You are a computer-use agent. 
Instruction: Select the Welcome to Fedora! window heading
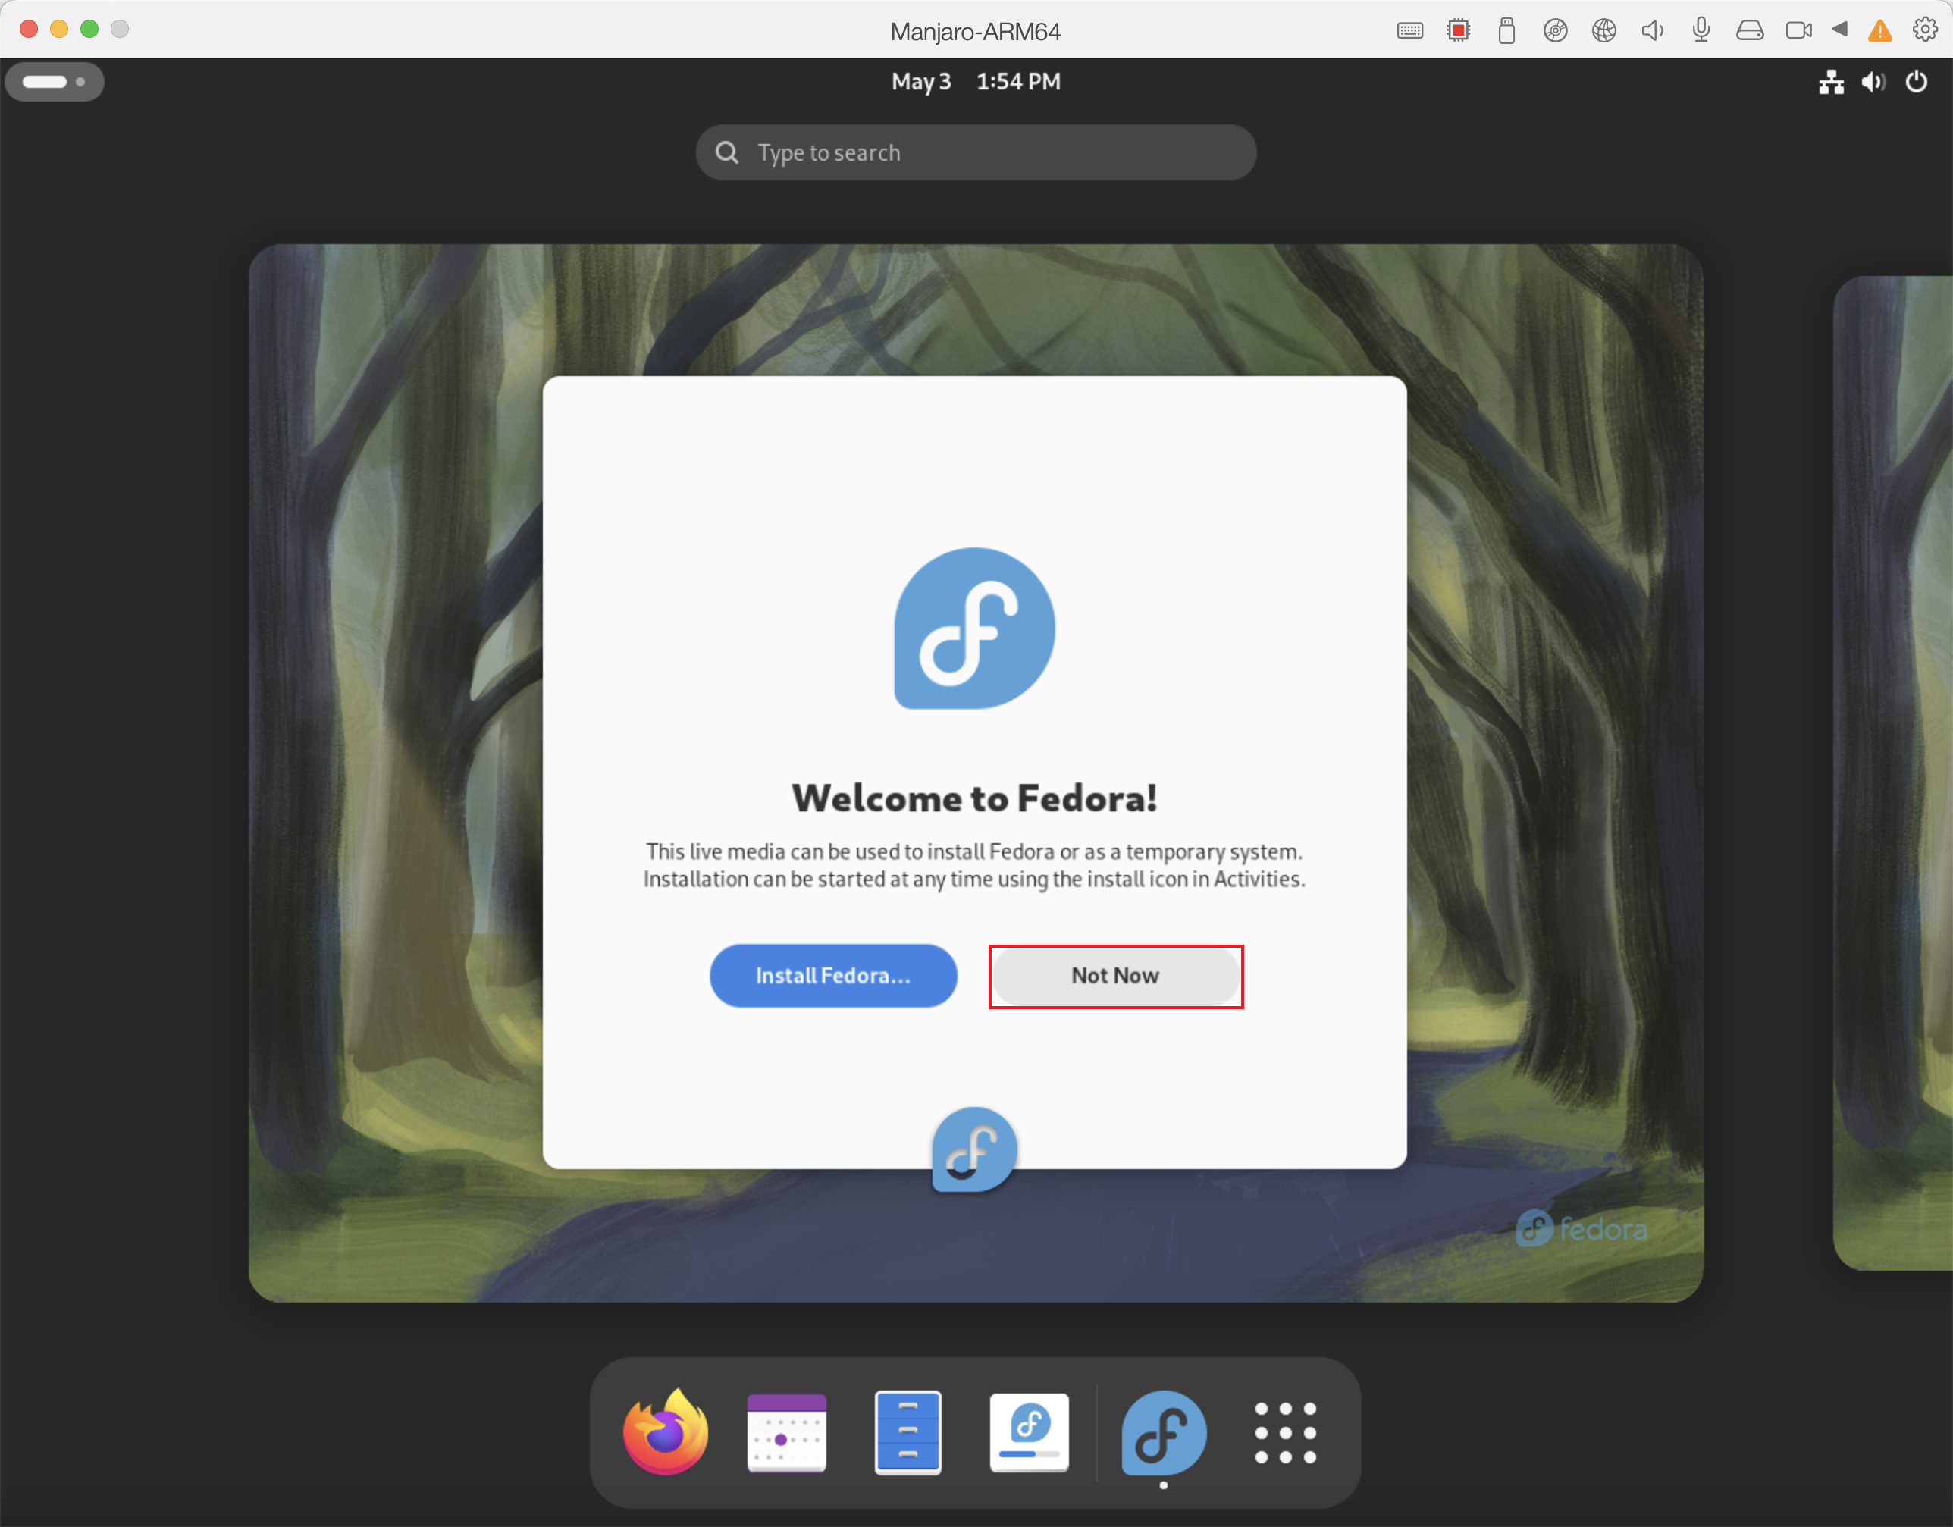coord(975,798)
